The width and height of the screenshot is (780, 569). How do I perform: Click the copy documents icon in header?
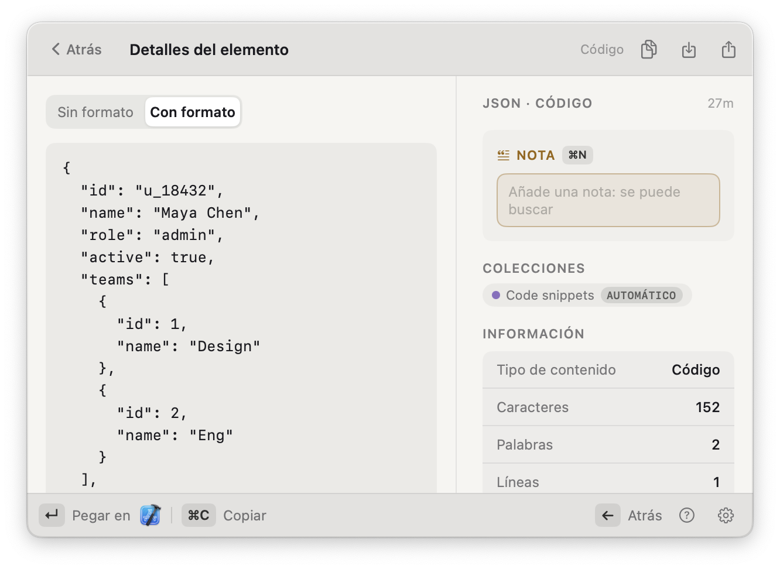649,50
